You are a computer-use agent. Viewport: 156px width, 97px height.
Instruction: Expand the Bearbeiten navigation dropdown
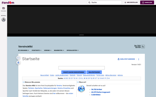click(x=59, y=50)
